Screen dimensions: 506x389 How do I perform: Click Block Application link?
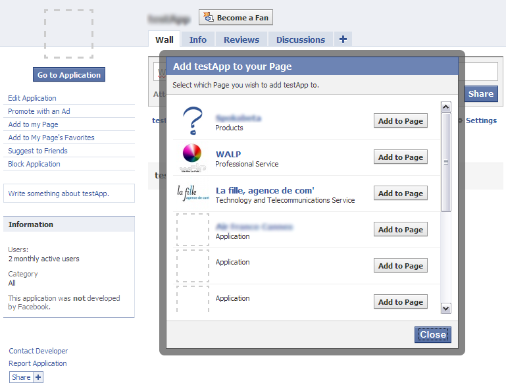34,164
